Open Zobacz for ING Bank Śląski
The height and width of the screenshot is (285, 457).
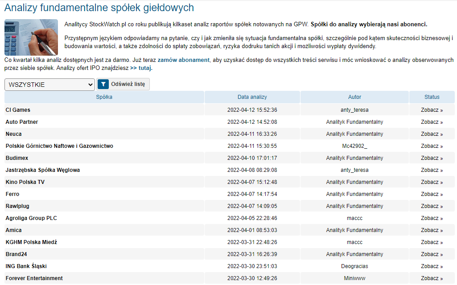click(432, 266)
